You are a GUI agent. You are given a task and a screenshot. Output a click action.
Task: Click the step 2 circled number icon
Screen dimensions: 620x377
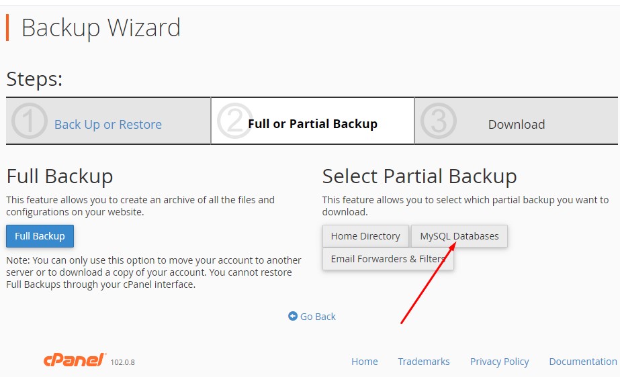(x=235, y=121)
